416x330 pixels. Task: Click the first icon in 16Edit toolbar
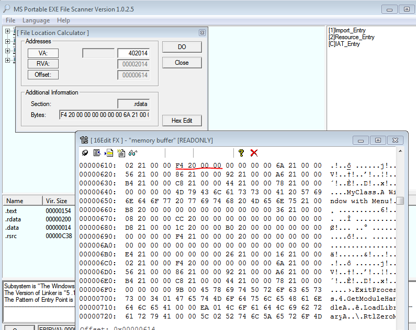coord(85,153)
